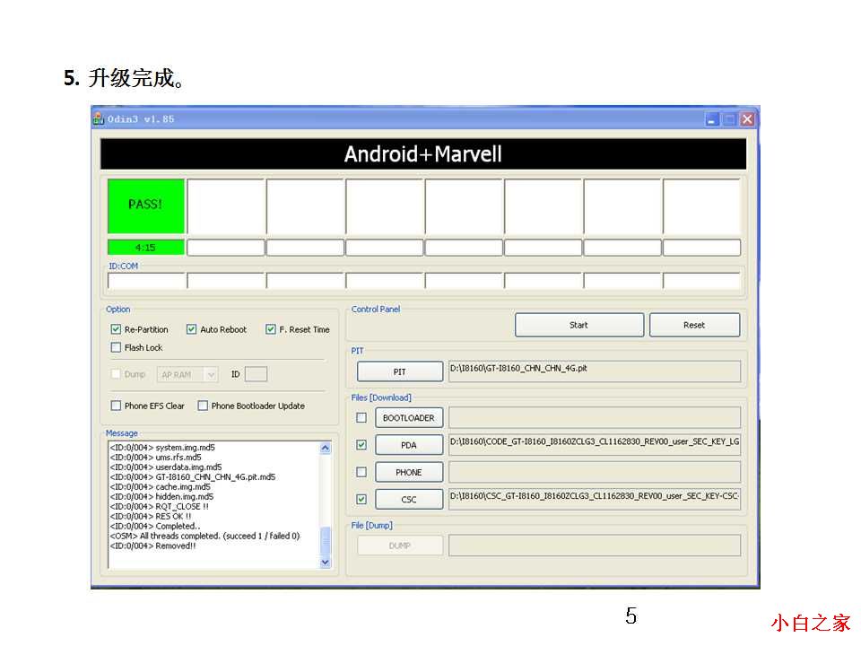Select log line 'RQT_CLOSE !!'
The width and height of the screenshot is (861, 646).
coord(160,506)
